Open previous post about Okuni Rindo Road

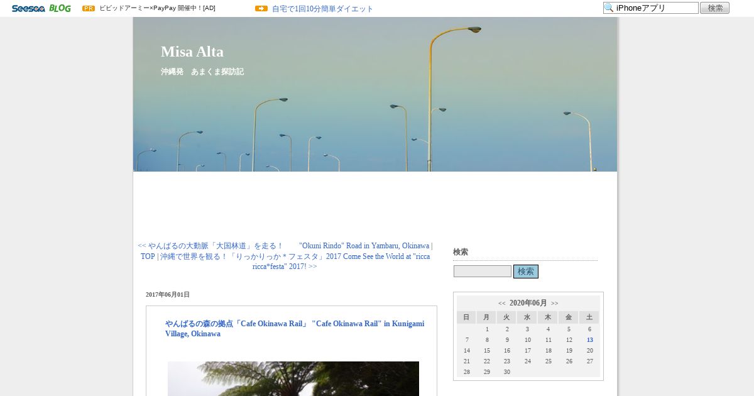[285, 246]
